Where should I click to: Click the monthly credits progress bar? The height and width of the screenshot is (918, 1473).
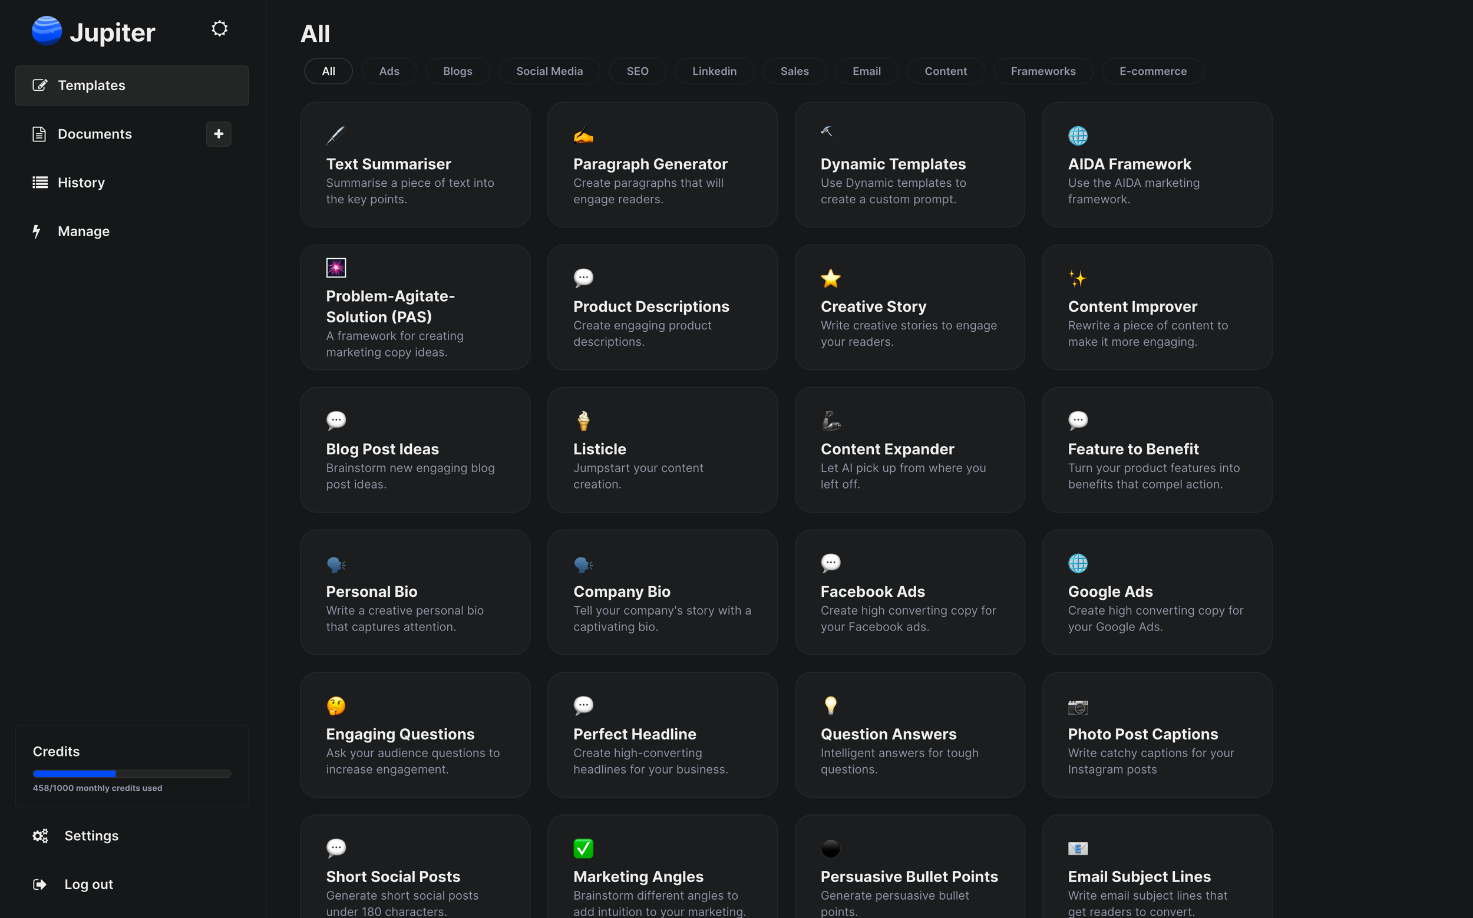[132, 774]
